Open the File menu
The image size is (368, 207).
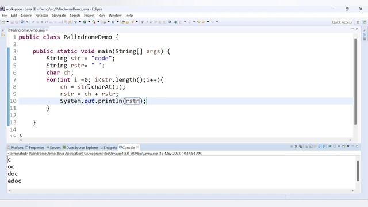5,16
